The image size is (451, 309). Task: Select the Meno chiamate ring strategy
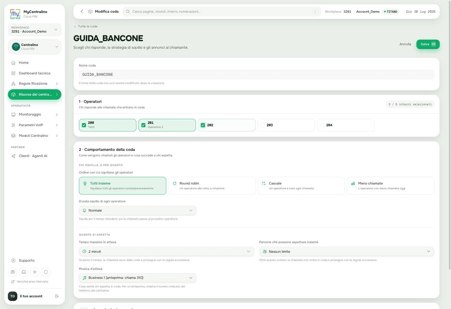click(x=390, y=186)
